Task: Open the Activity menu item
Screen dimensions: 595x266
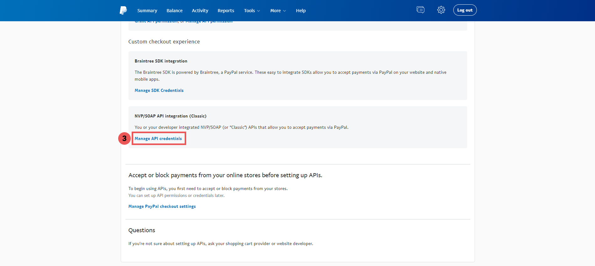Action: (200, 11)
